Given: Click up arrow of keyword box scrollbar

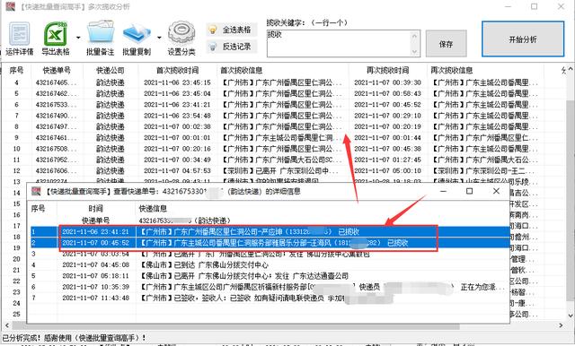Looking at the screenshot, I should (415, 36).
